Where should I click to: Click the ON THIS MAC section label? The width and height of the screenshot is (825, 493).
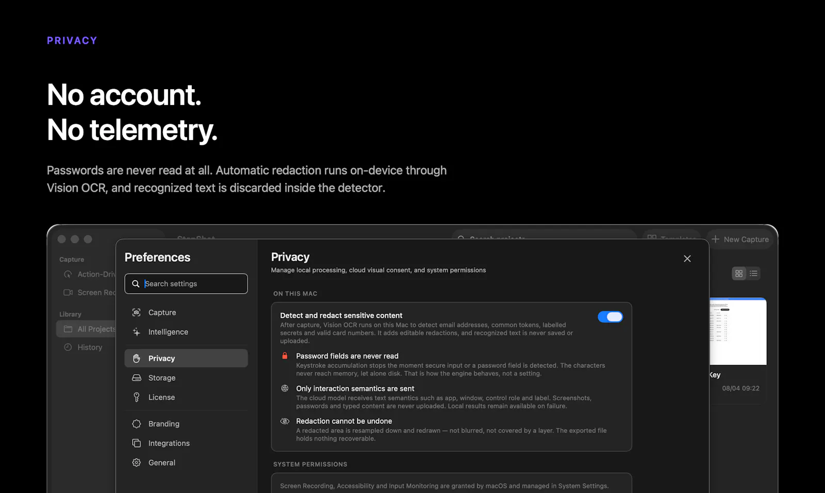click(295, 294)
